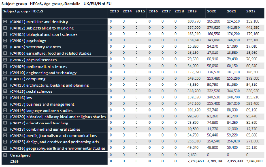Expand the (CAH22) education and teaching row

pos(5,123)
